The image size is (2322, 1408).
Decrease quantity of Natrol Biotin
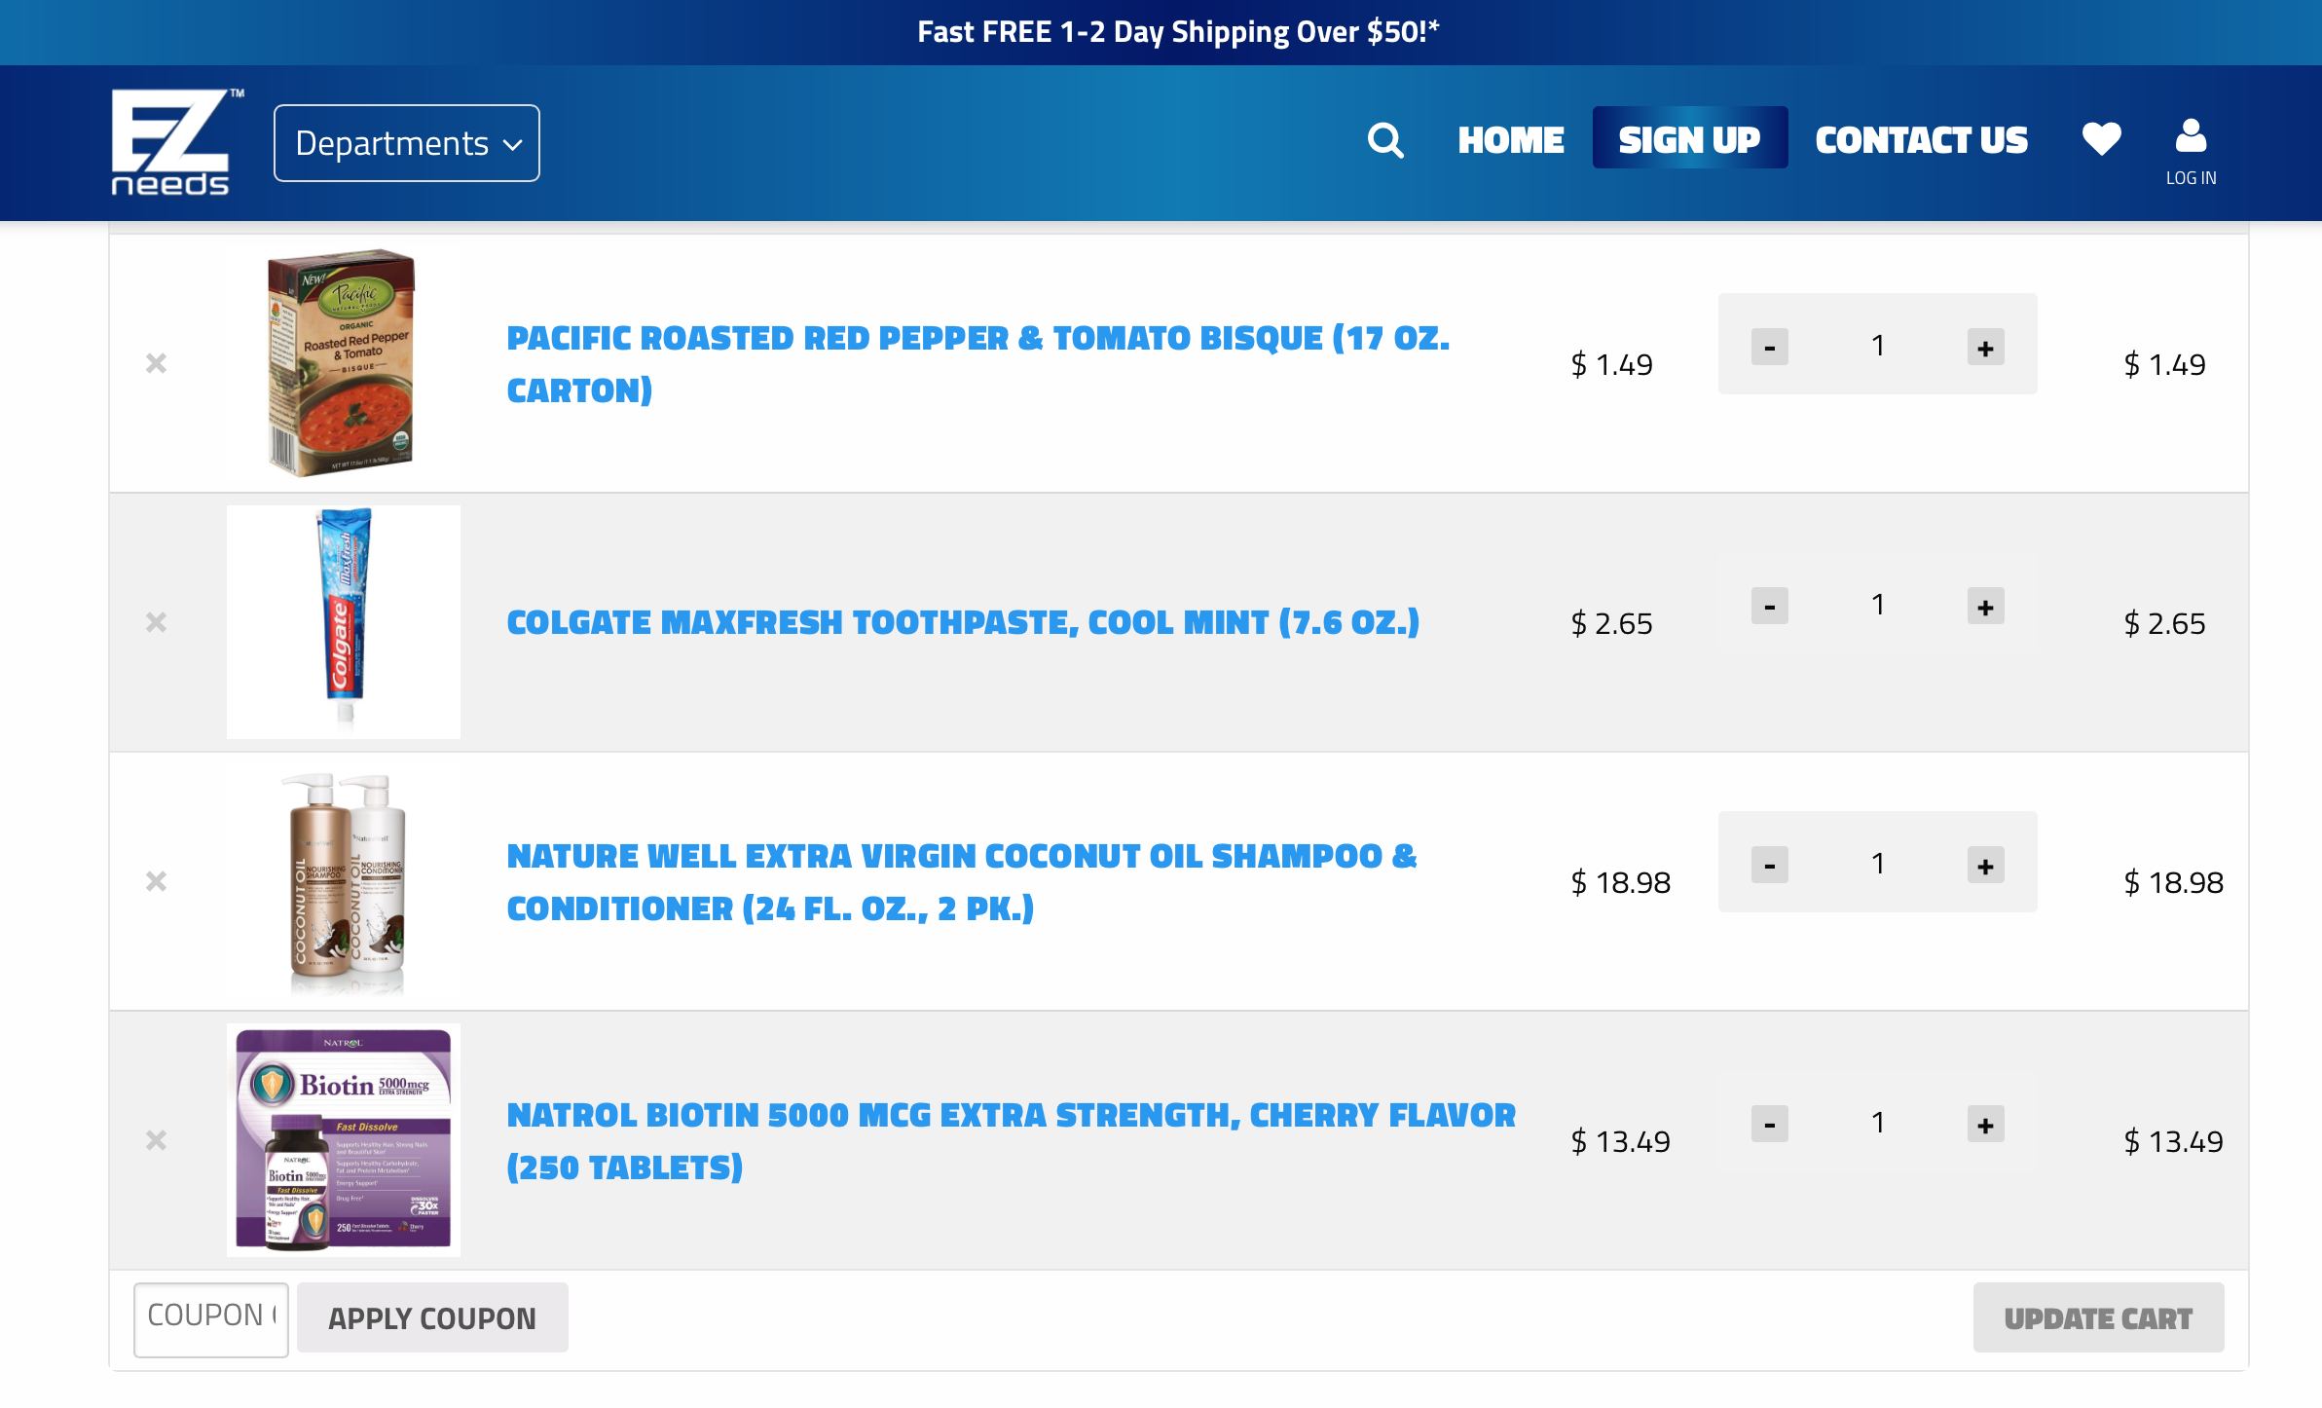pyautogui.click(x=1769, y=1124)
